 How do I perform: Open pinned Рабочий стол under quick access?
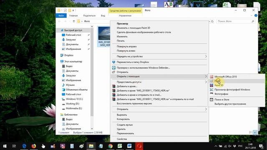pos(73,35)
